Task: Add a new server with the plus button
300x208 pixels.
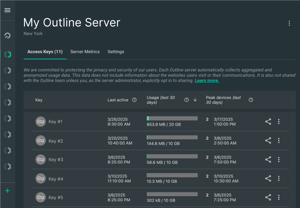Action: (x=7, y=190)
